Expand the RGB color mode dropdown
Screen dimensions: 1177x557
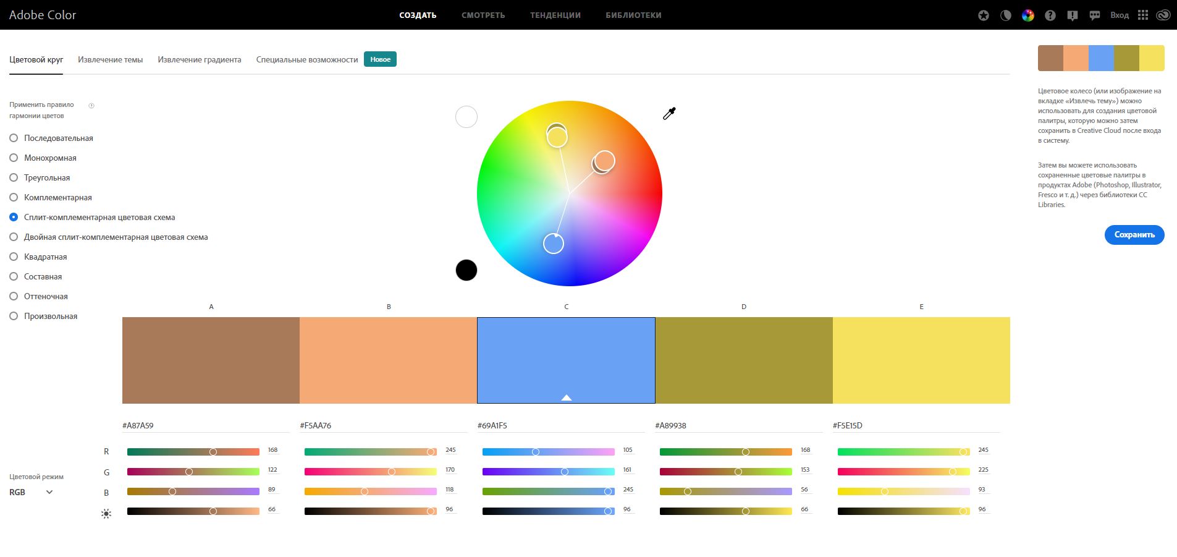point(31,492)
